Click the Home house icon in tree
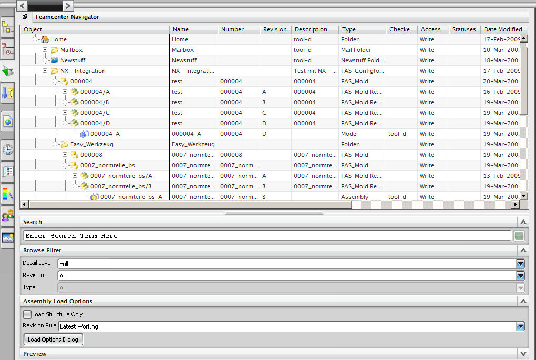Viewport: 536px width, 360px height. [45, 39]
